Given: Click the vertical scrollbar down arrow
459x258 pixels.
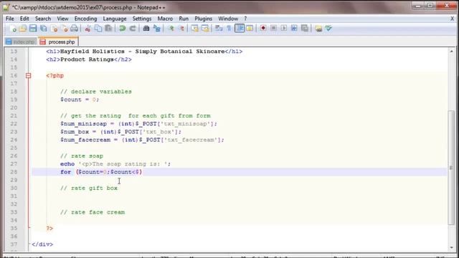Looking at the screenshot, I should tap(451, 247).
